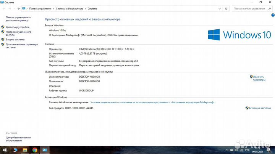Image resolution: width=275 pixels, height=154 pixels.
Task: Select the WORKGROUP value
Action: (x=86, y=91)
